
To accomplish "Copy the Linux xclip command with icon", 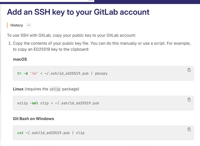I will coord(189,100).
